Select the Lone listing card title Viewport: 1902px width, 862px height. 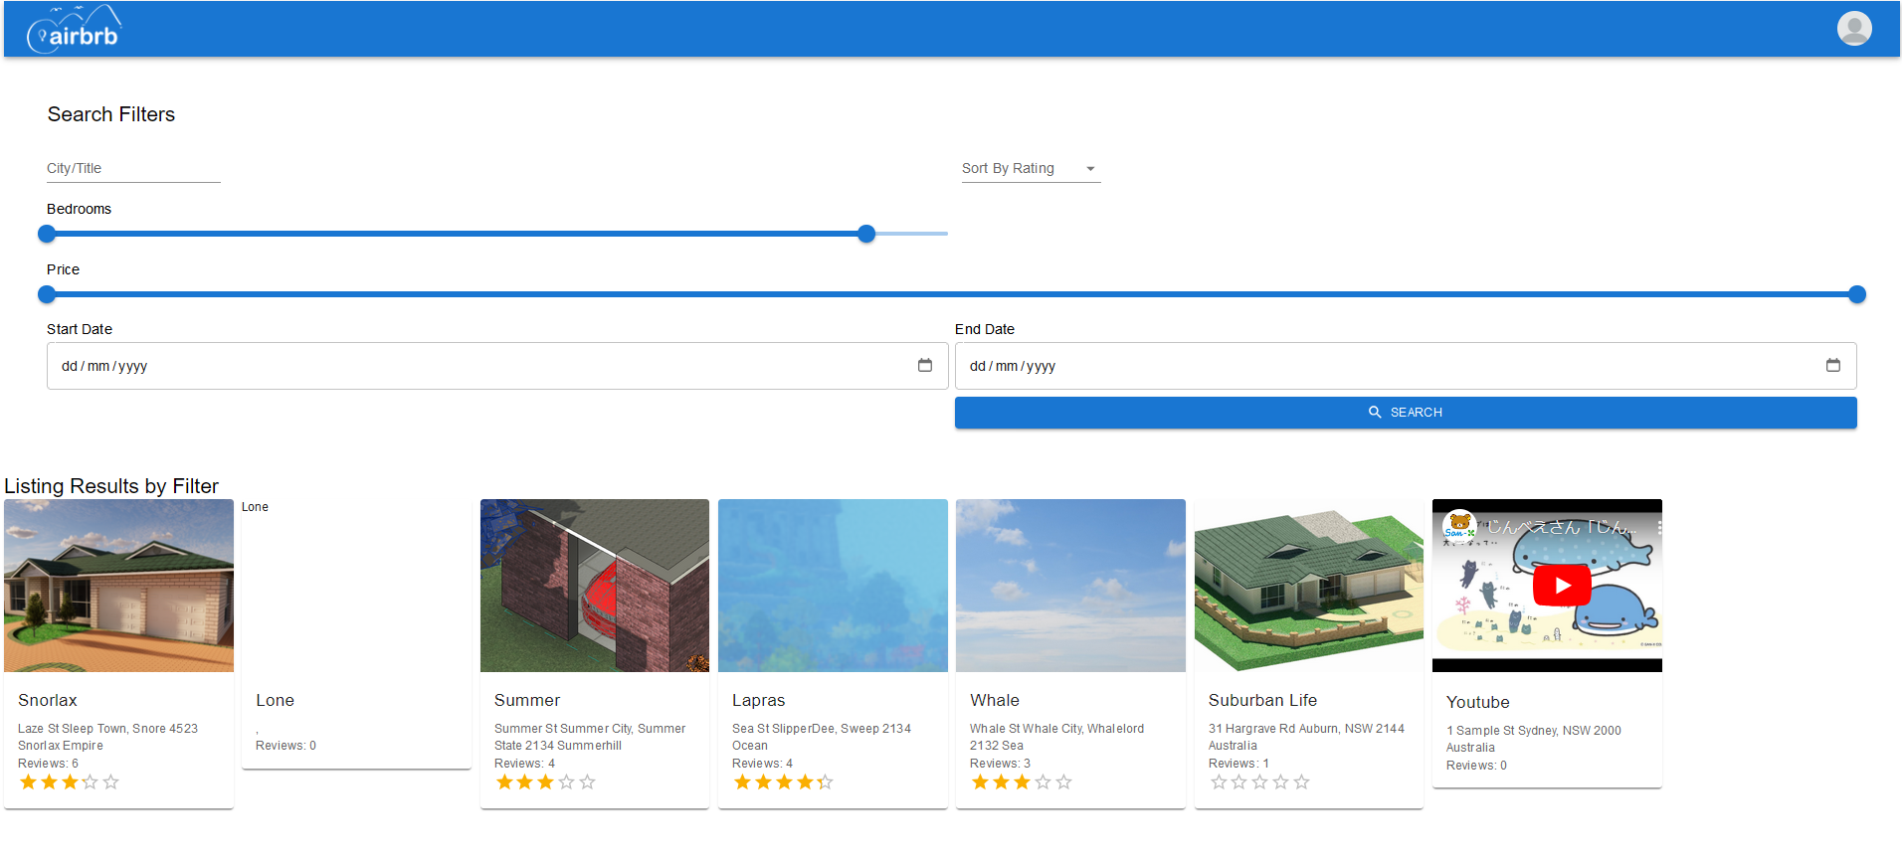click(x=275, y=700)
